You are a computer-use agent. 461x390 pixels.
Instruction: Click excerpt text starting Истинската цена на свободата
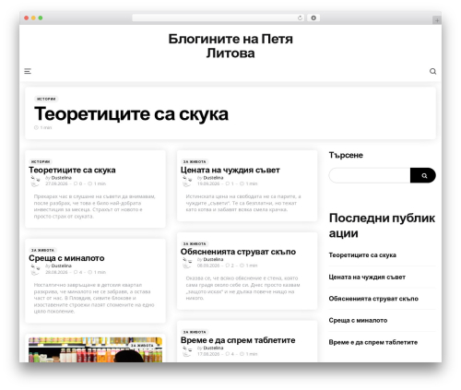click(x=243, y=203)
